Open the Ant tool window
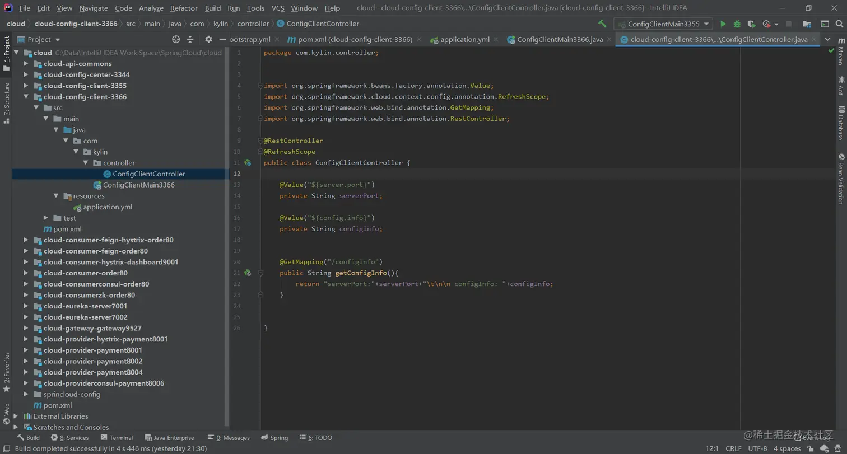Image resolution: width=847 pixels, height=454 pixels. (x=840, y=86)
